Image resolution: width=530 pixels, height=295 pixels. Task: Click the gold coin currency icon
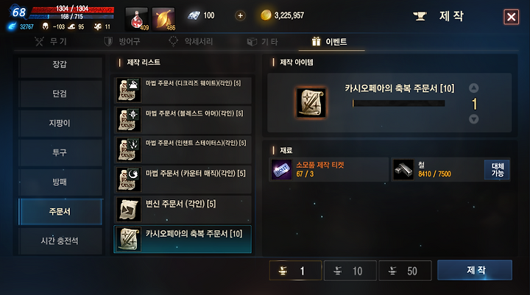pyautogui.click(x=266, y=15)
